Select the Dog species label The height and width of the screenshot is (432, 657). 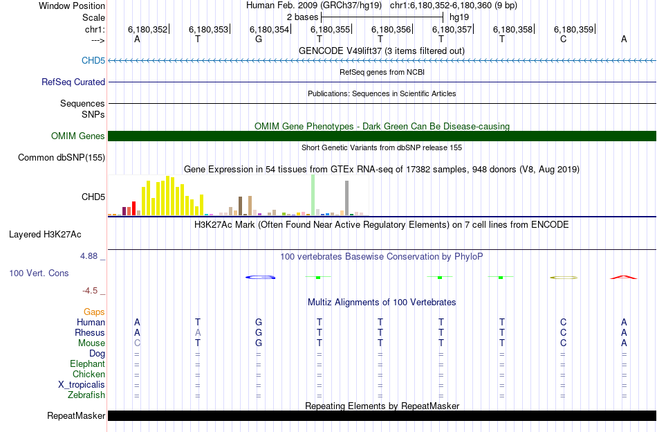98,354
